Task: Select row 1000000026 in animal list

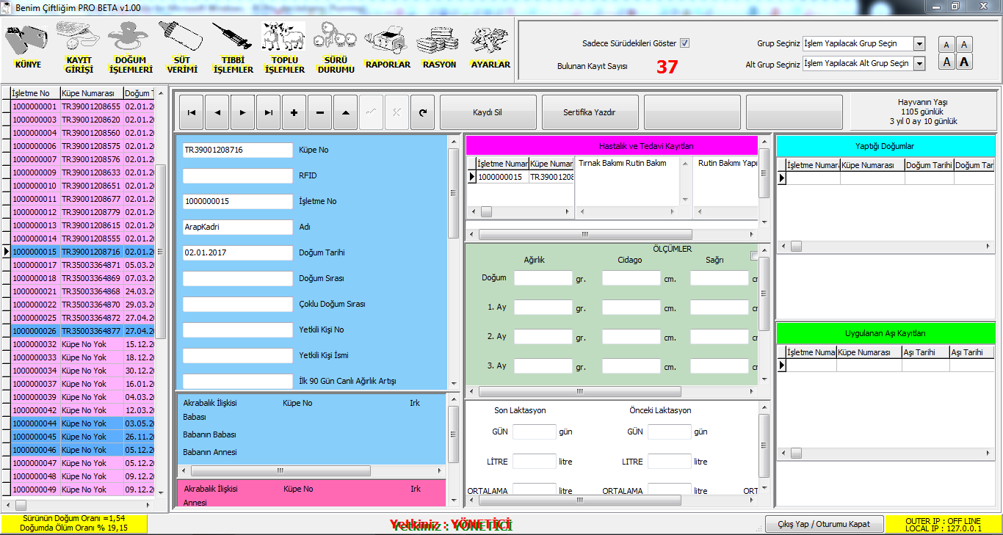Action: [x=35, y=331]
